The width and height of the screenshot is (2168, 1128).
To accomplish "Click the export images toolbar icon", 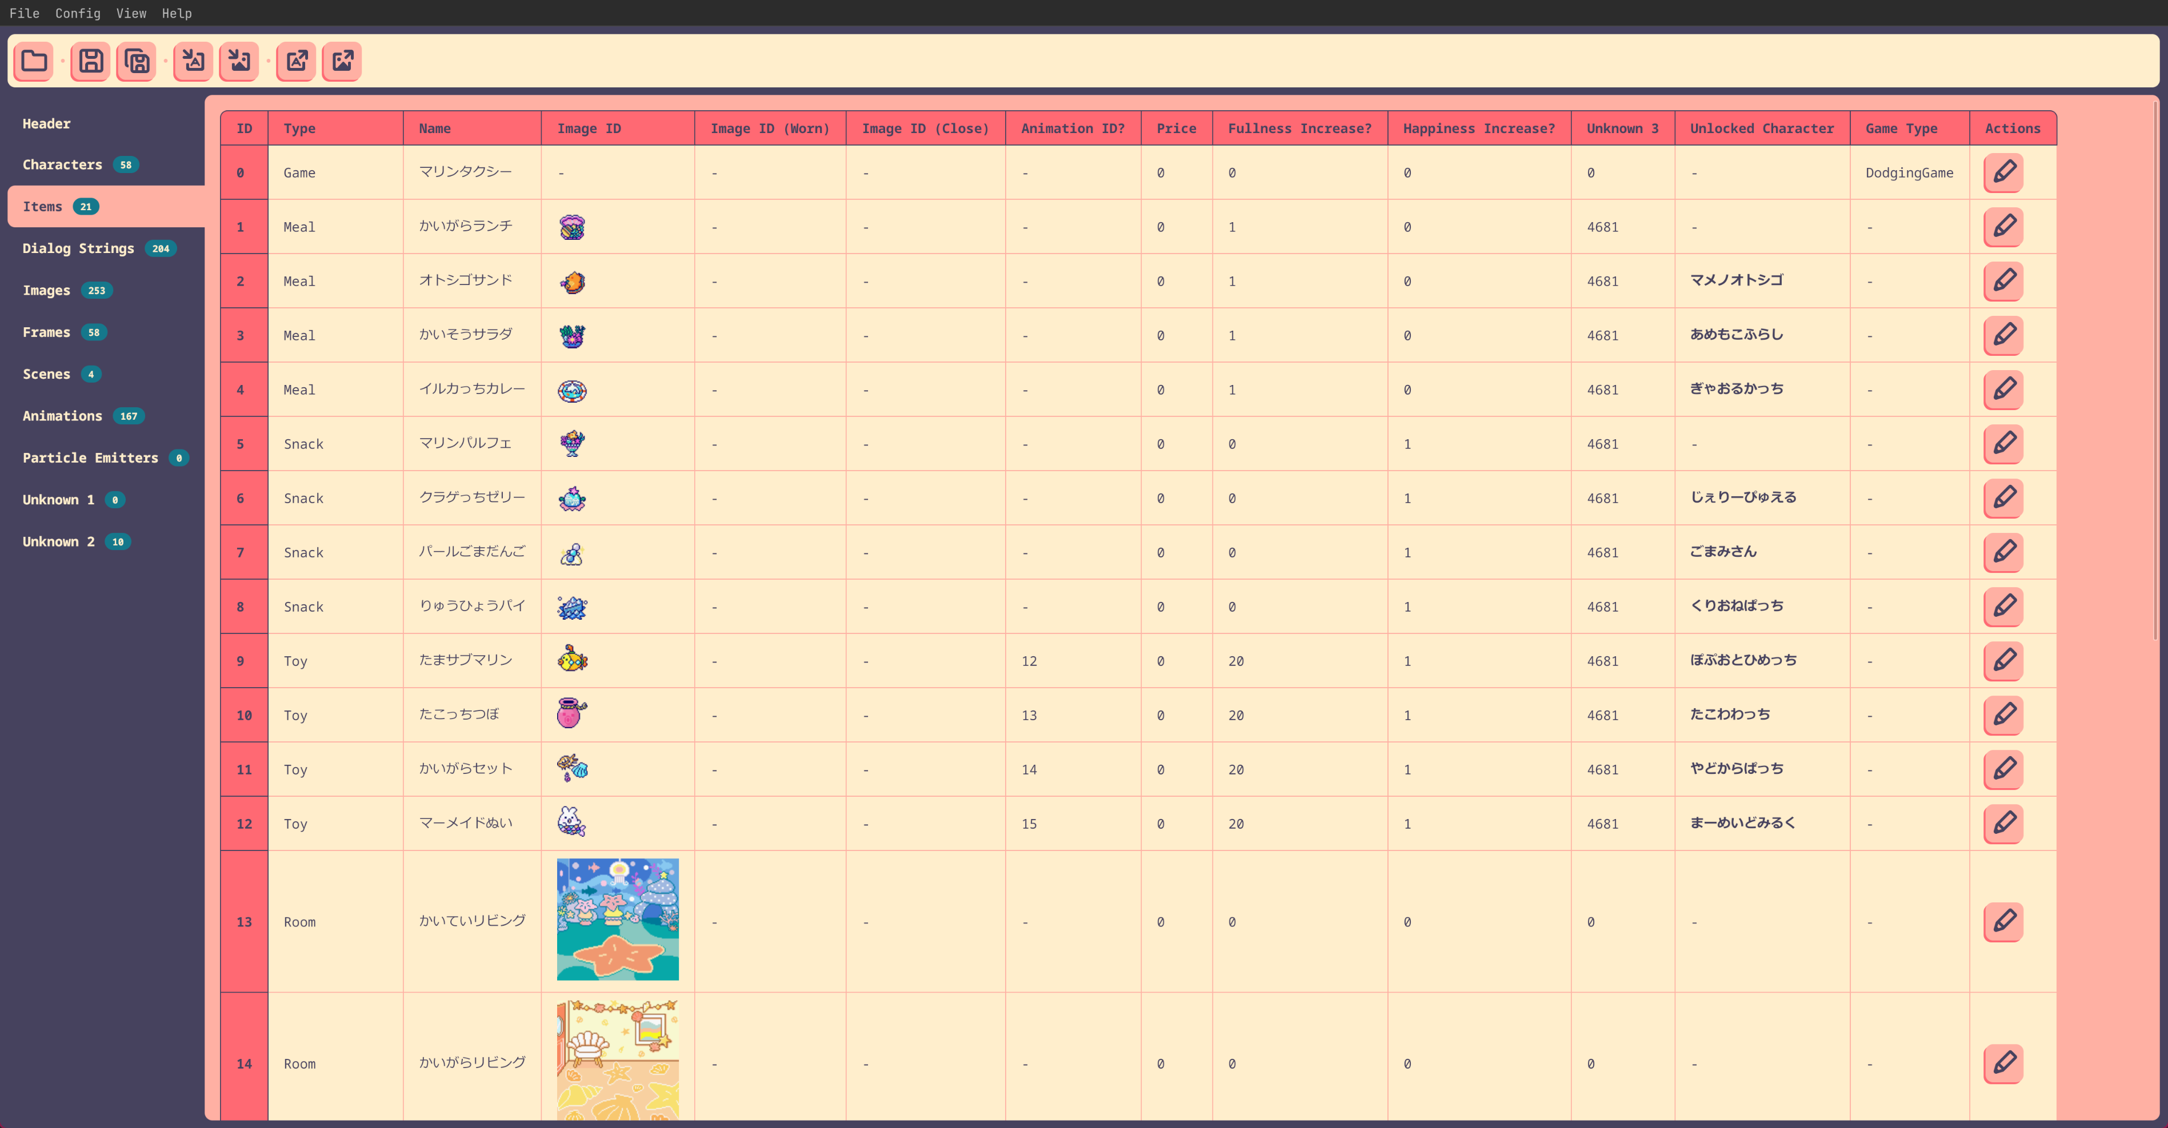I will tap(342, 62).
